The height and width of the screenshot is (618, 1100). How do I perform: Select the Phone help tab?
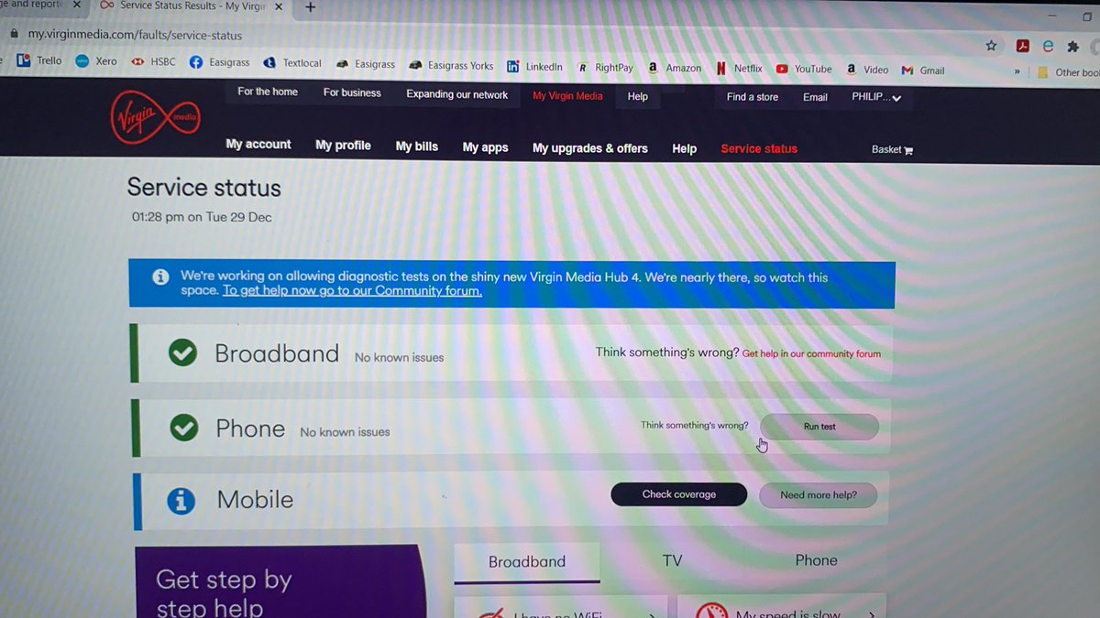click(816, 560)
